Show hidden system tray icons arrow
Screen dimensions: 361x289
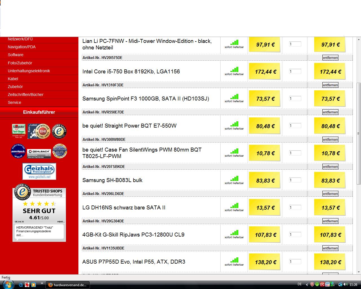(307, 284)
